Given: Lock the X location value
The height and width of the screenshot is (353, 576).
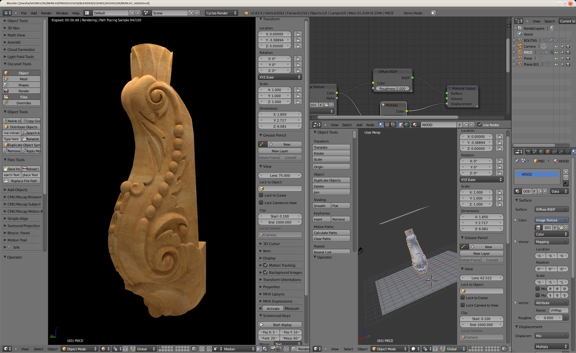Looking at the screenshot, I should 298,34.
